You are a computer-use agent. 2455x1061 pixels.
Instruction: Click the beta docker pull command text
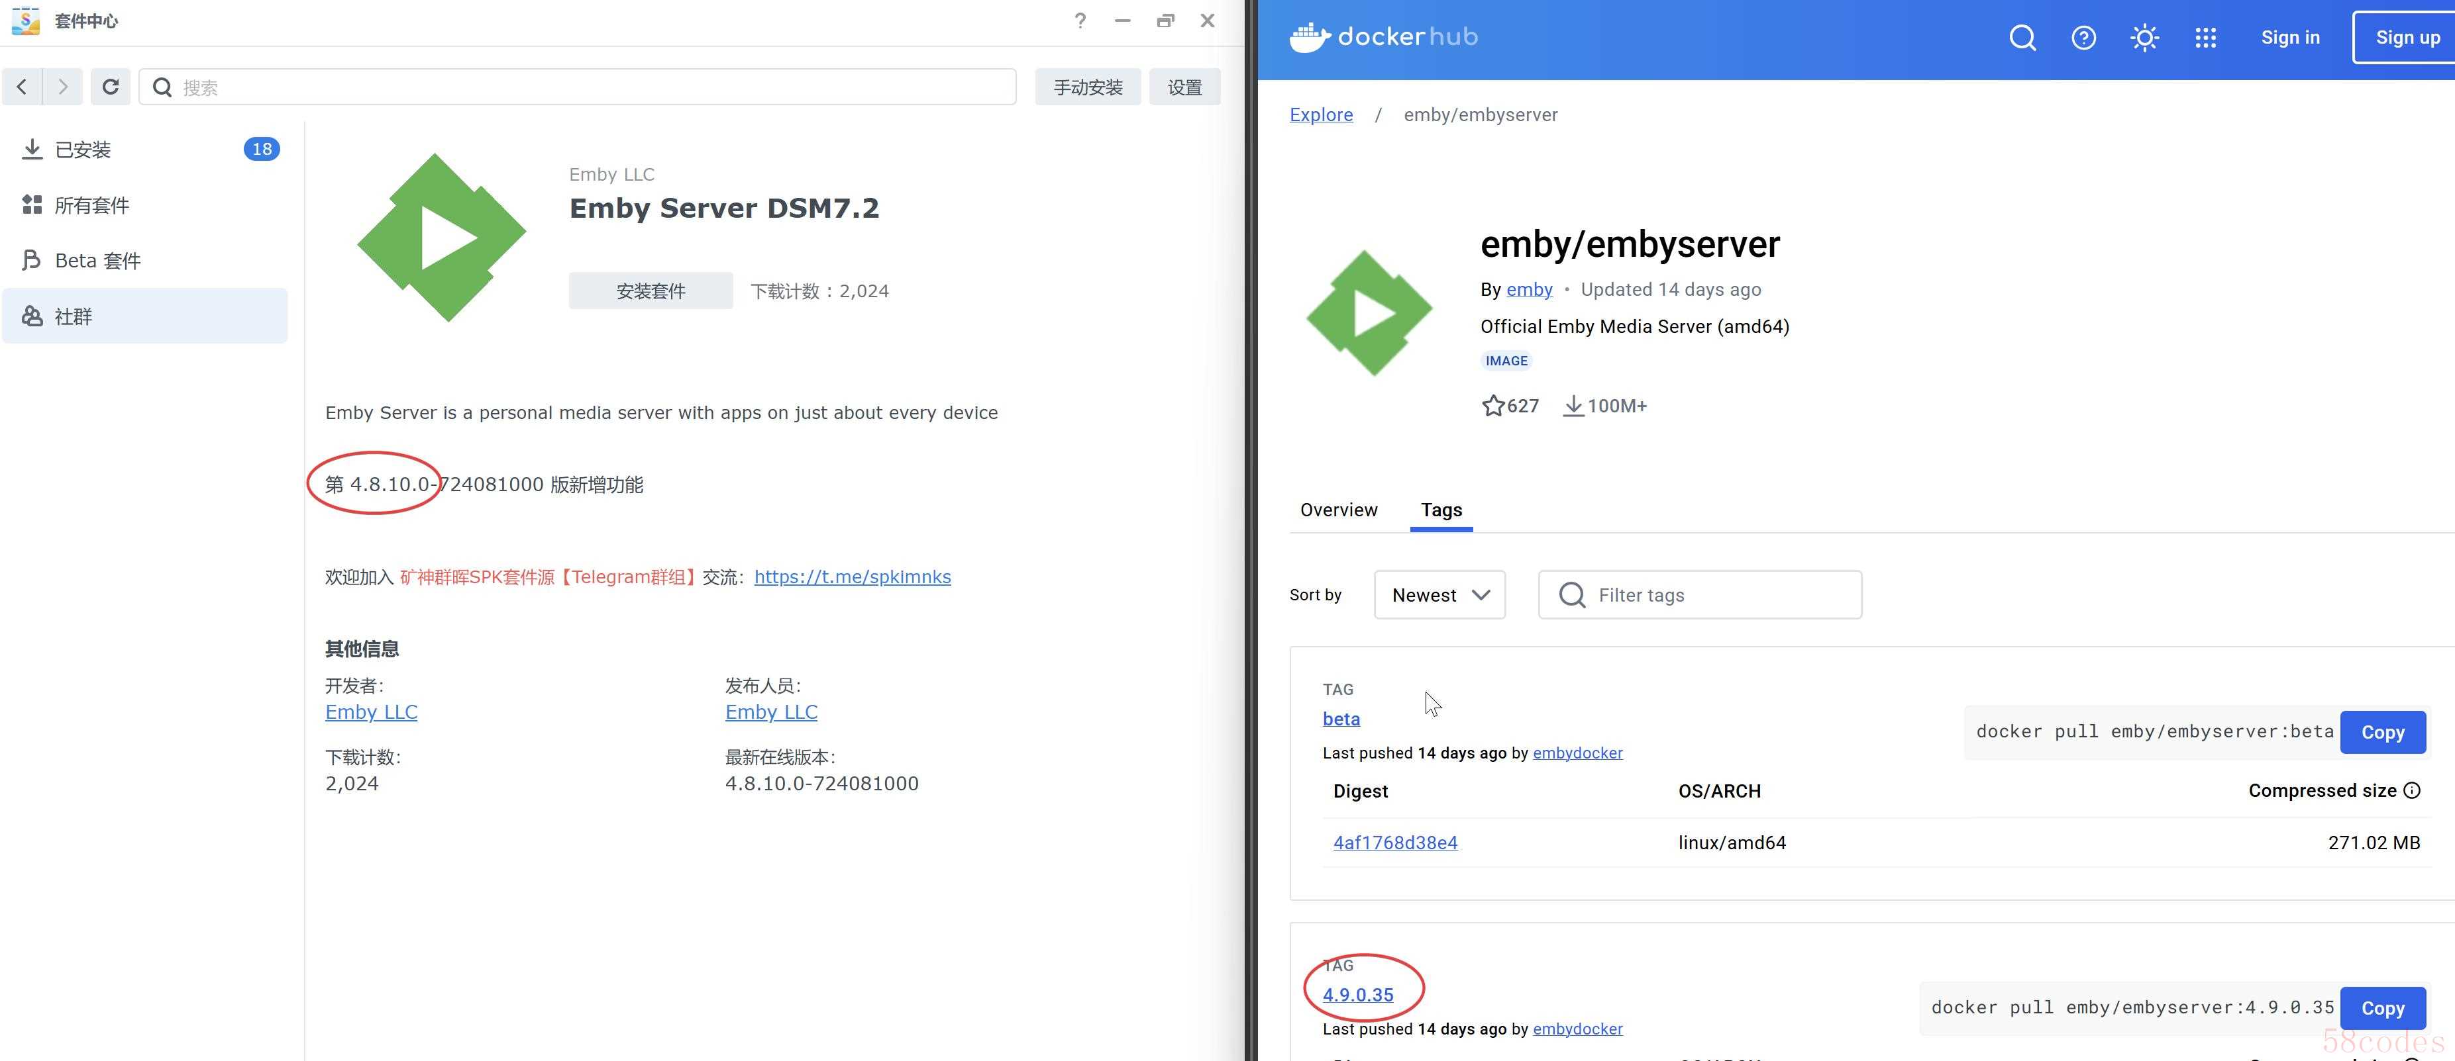2154,731
